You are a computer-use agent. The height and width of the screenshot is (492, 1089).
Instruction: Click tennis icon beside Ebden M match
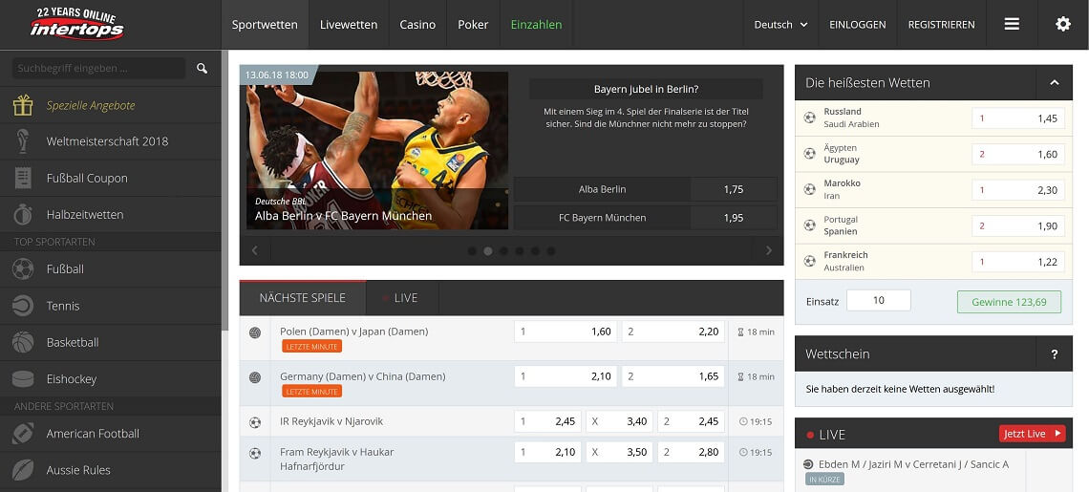click(x=808, y=464)
